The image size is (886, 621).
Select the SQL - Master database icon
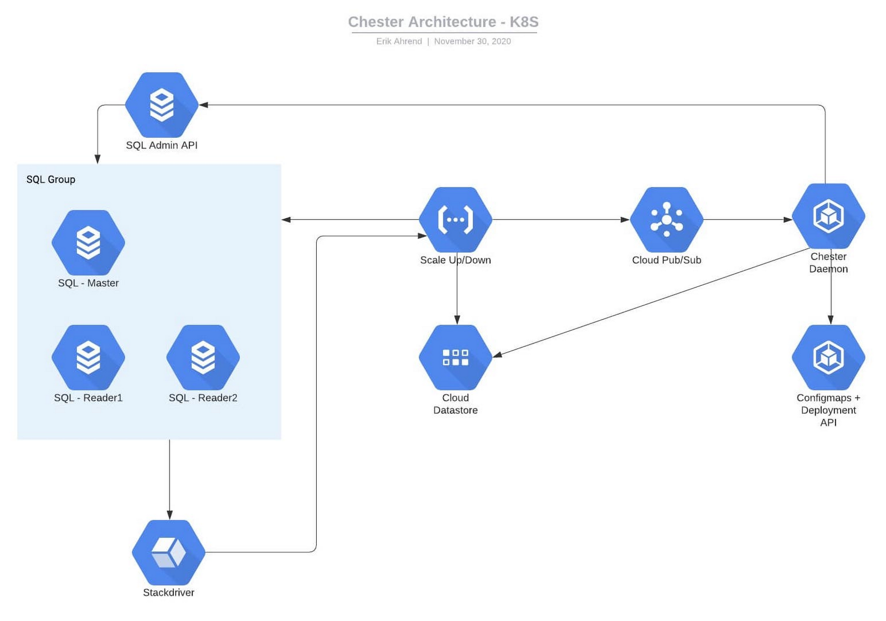pyautogui.click(x=88, y=243)
